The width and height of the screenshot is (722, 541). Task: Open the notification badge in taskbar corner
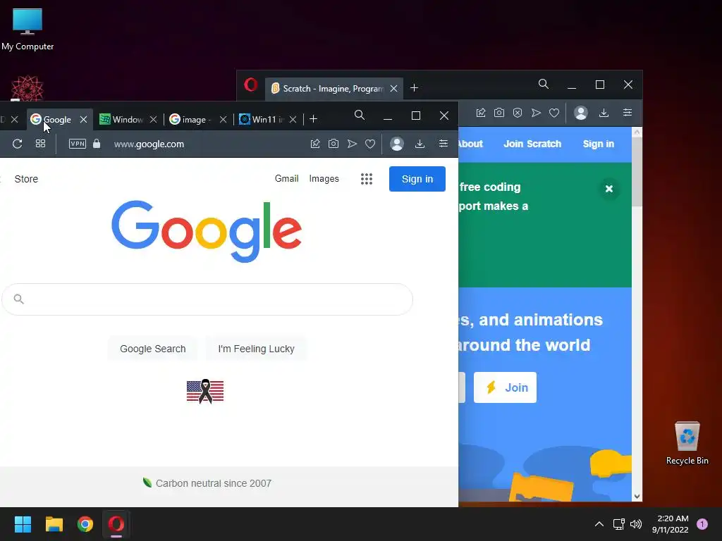click(702, 524)
